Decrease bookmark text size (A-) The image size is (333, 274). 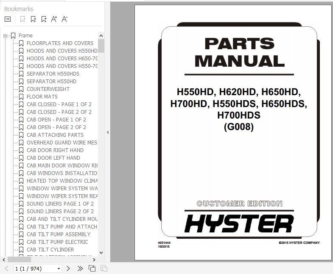click(64, 19)
